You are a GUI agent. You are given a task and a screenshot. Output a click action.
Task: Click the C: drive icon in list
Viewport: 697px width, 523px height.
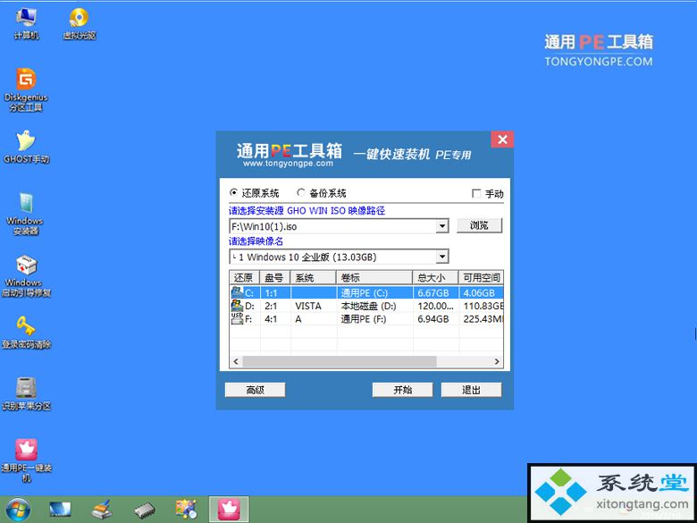(237, 292)
